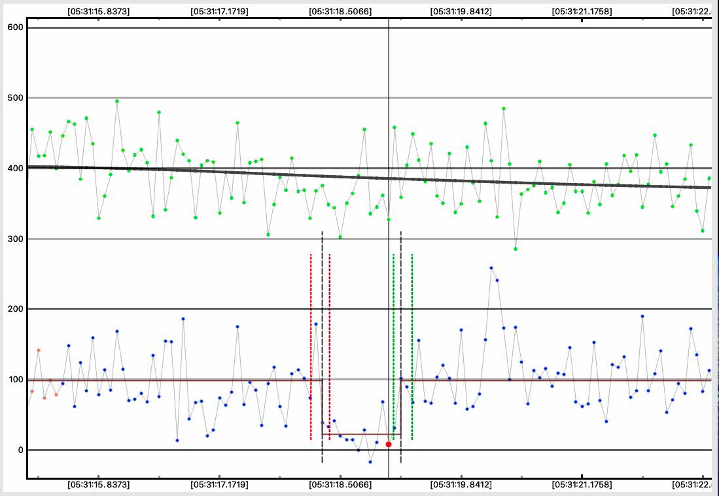Click the top axis label 05:31:18.5066

340,11
